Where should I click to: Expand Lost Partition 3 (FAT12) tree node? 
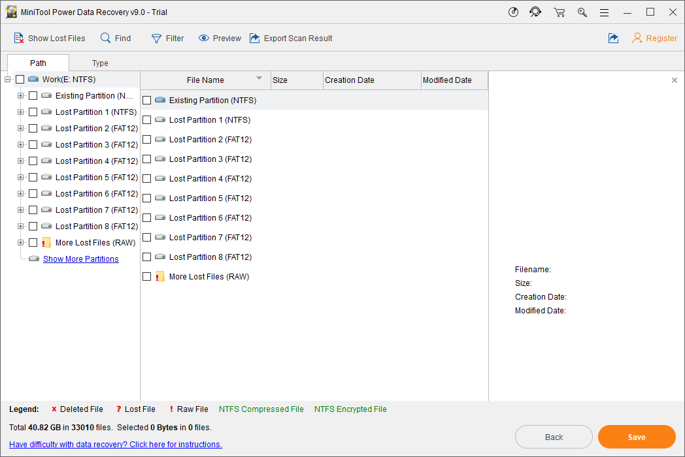coord(20,145)
